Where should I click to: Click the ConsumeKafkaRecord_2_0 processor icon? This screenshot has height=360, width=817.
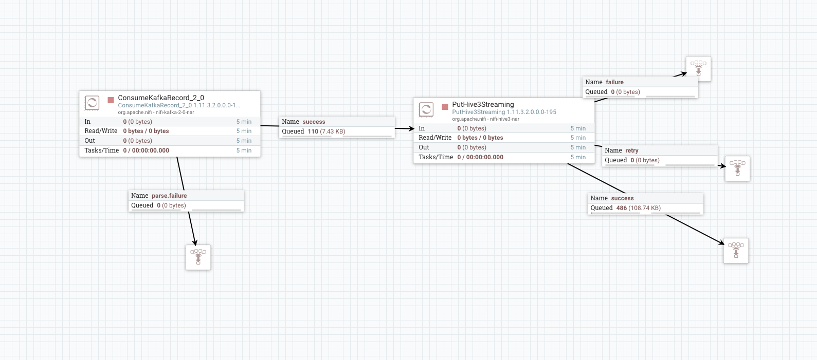[x=92, y=103]
